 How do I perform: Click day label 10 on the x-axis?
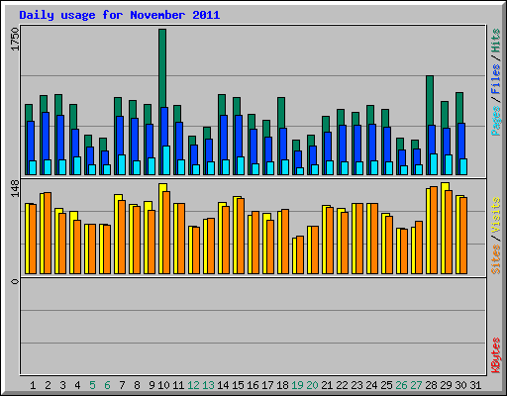pos(163,385)
